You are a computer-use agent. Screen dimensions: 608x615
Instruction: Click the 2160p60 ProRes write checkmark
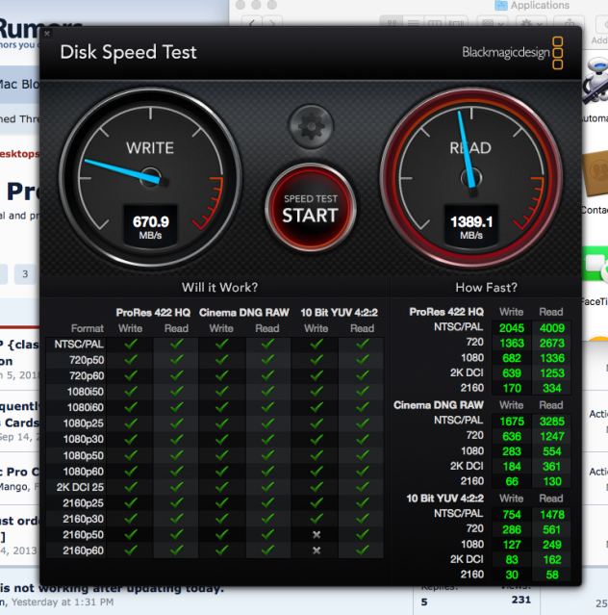131,551
